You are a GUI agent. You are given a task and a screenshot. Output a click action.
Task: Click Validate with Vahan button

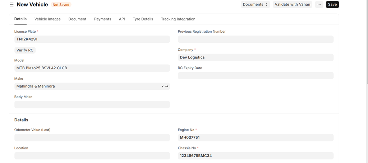point(292,5)
